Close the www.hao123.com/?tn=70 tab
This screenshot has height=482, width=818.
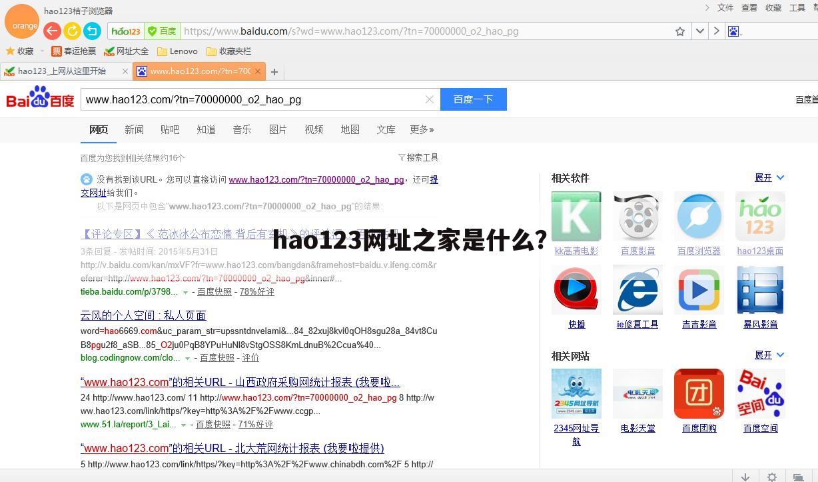click(257, 71)
